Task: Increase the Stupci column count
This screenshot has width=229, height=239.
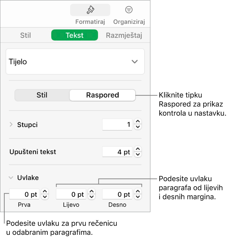Action: point(138,122)
